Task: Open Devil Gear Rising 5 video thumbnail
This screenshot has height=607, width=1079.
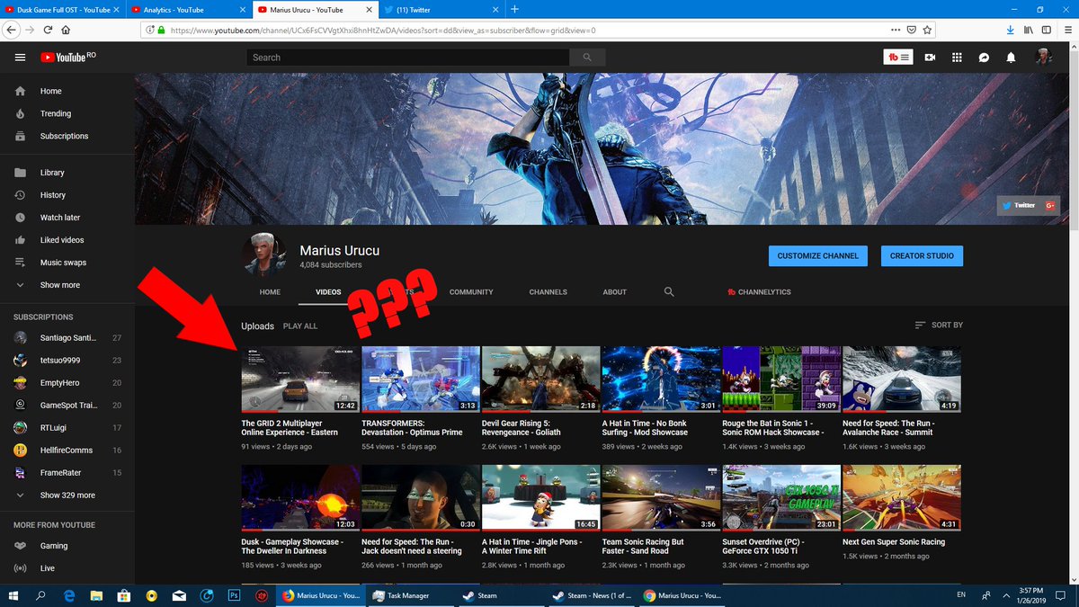Action: click(x=540, y=379)
